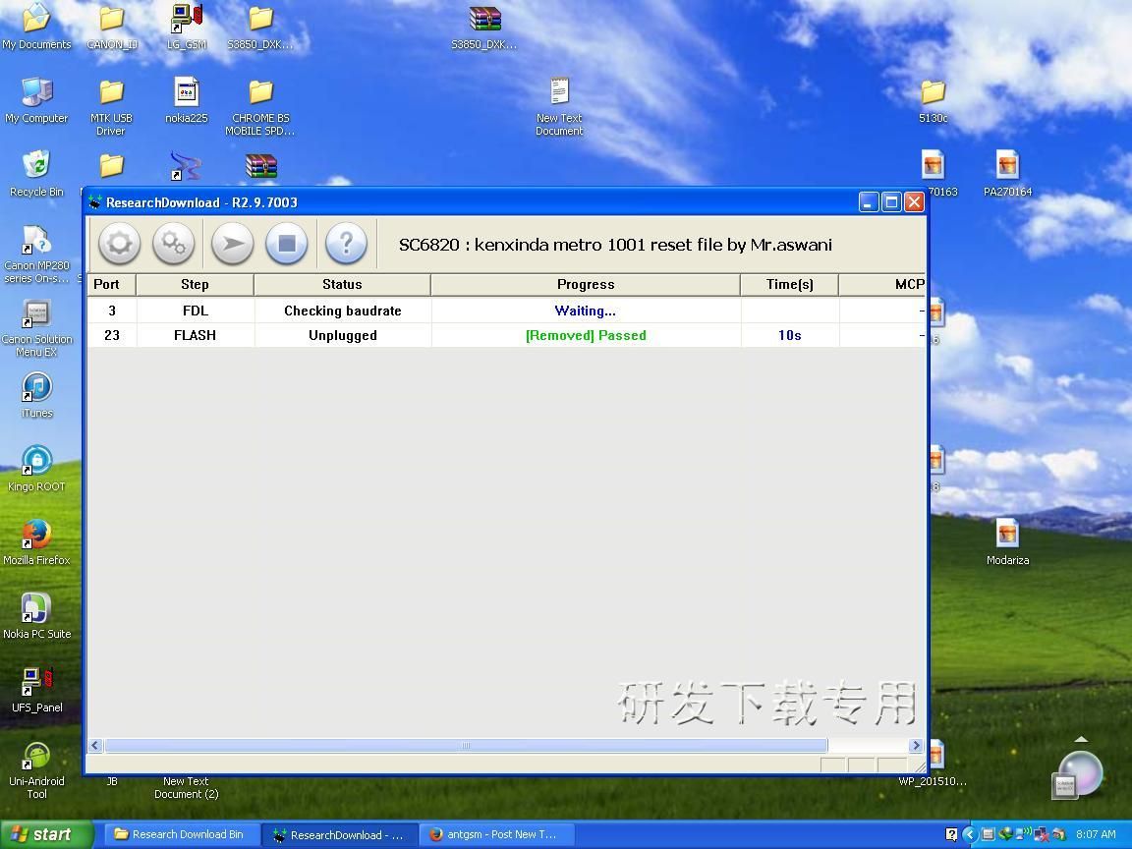Click the horizontal scrollbar left arrow

95,746
